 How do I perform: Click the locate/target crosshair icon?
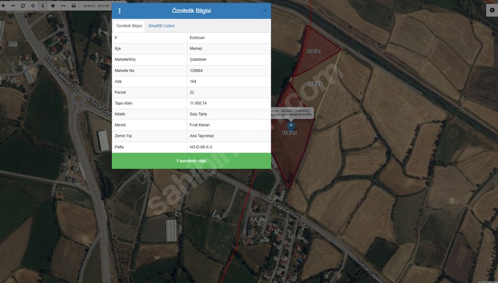click(x=33, y=6)
